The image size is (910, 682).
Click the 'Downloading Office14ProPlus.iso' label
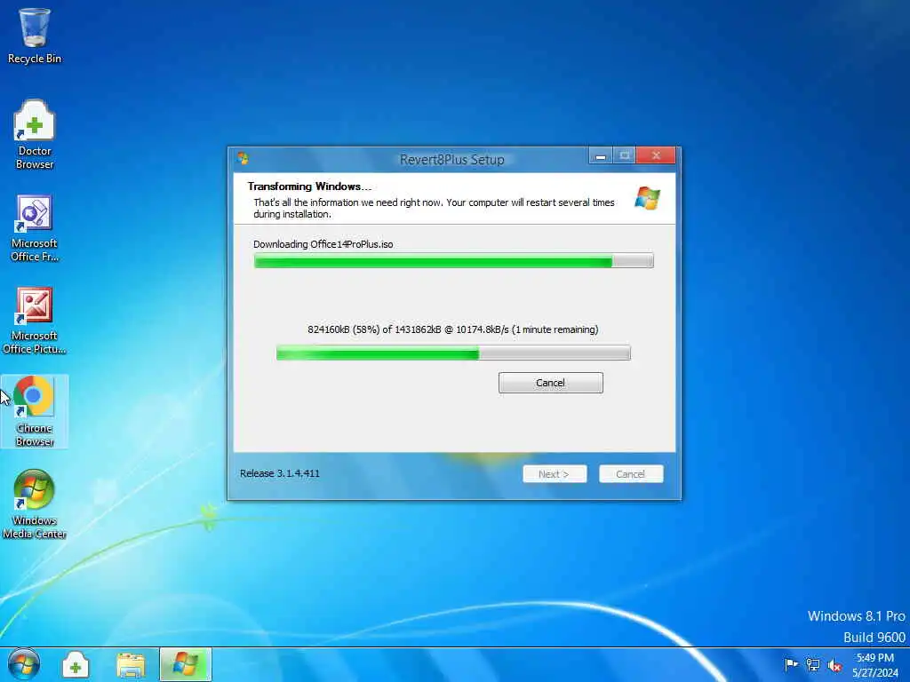323,244
